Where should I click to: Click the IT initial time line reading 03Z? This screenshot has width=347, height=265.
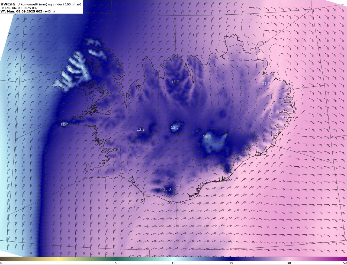click(19, 8)
